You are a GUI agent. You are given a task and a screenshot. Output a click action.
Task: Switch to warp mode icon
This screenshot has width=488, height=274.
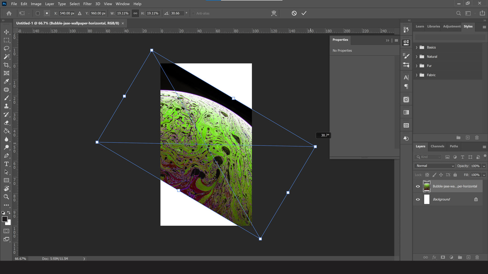click(x=274, y=13)
